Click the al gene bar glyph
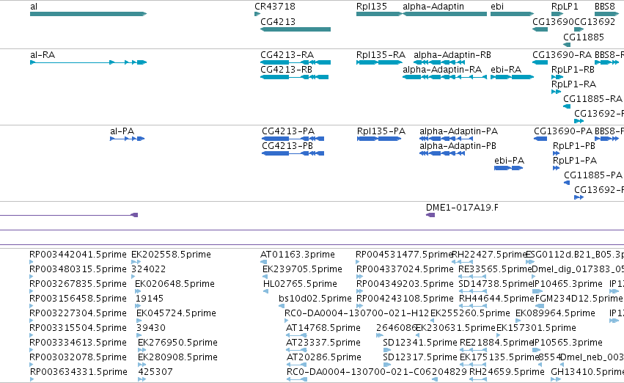624x383 pixels. click(x=88, y=14)
